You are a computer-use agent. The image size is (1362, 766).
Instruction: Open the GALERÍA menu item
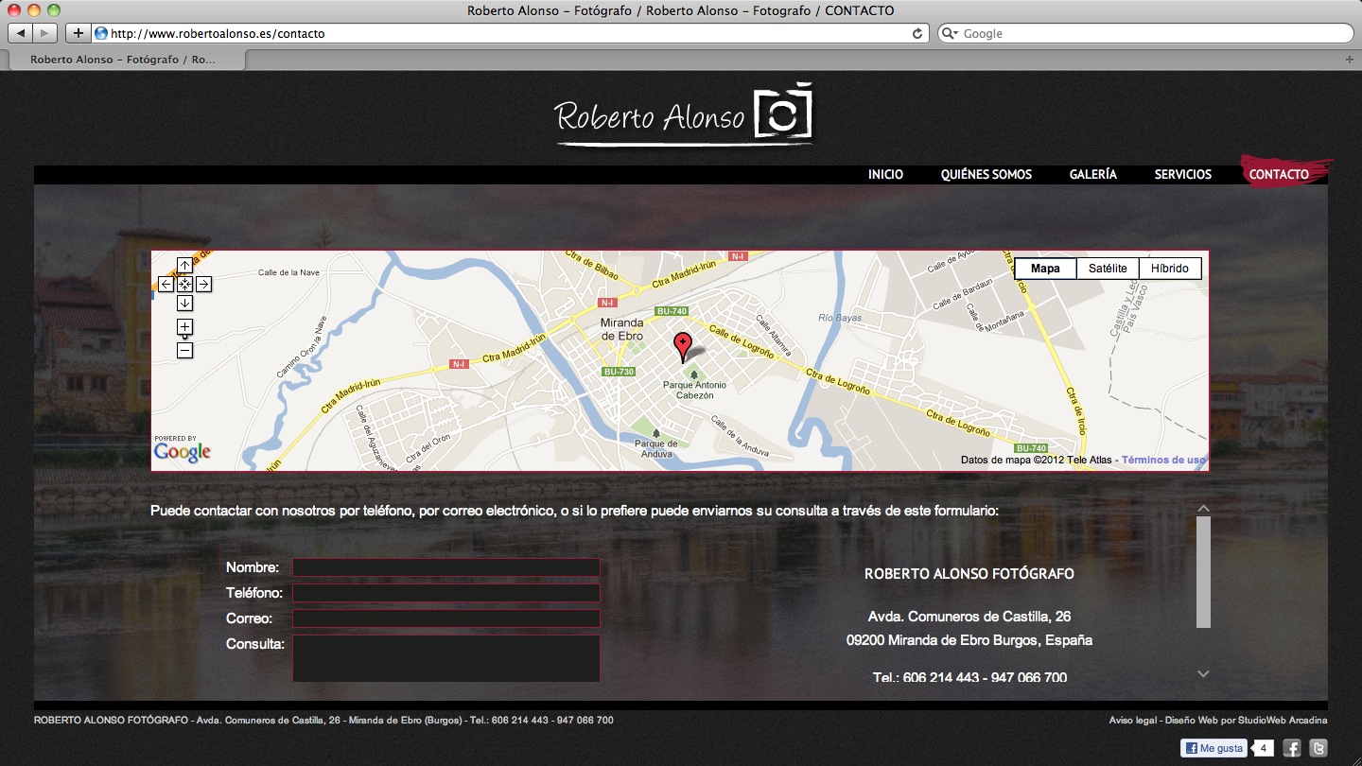tap(1092, 175)
